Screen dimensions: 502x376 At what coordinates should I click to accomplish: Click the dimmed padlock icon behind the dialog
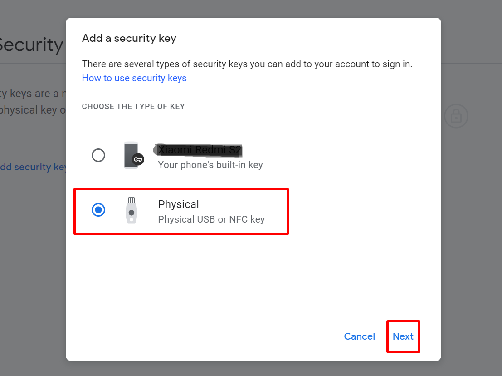point(456,116)
